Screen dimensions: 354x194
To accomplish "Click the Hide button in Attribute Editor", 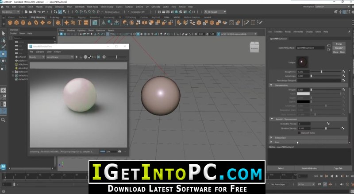I will [x=342, y=52].
